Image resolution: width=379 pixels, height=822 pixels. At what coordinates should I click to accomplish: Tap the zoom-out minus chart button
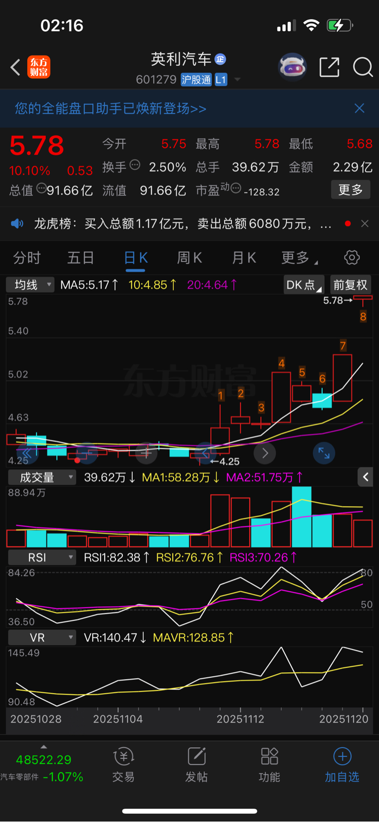[87, 453]
